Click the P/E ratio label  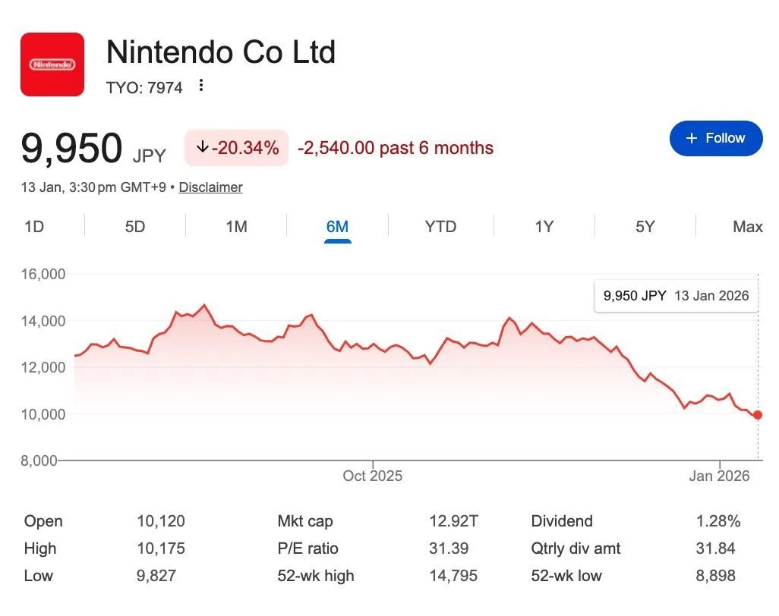click(x=308, y=548)
